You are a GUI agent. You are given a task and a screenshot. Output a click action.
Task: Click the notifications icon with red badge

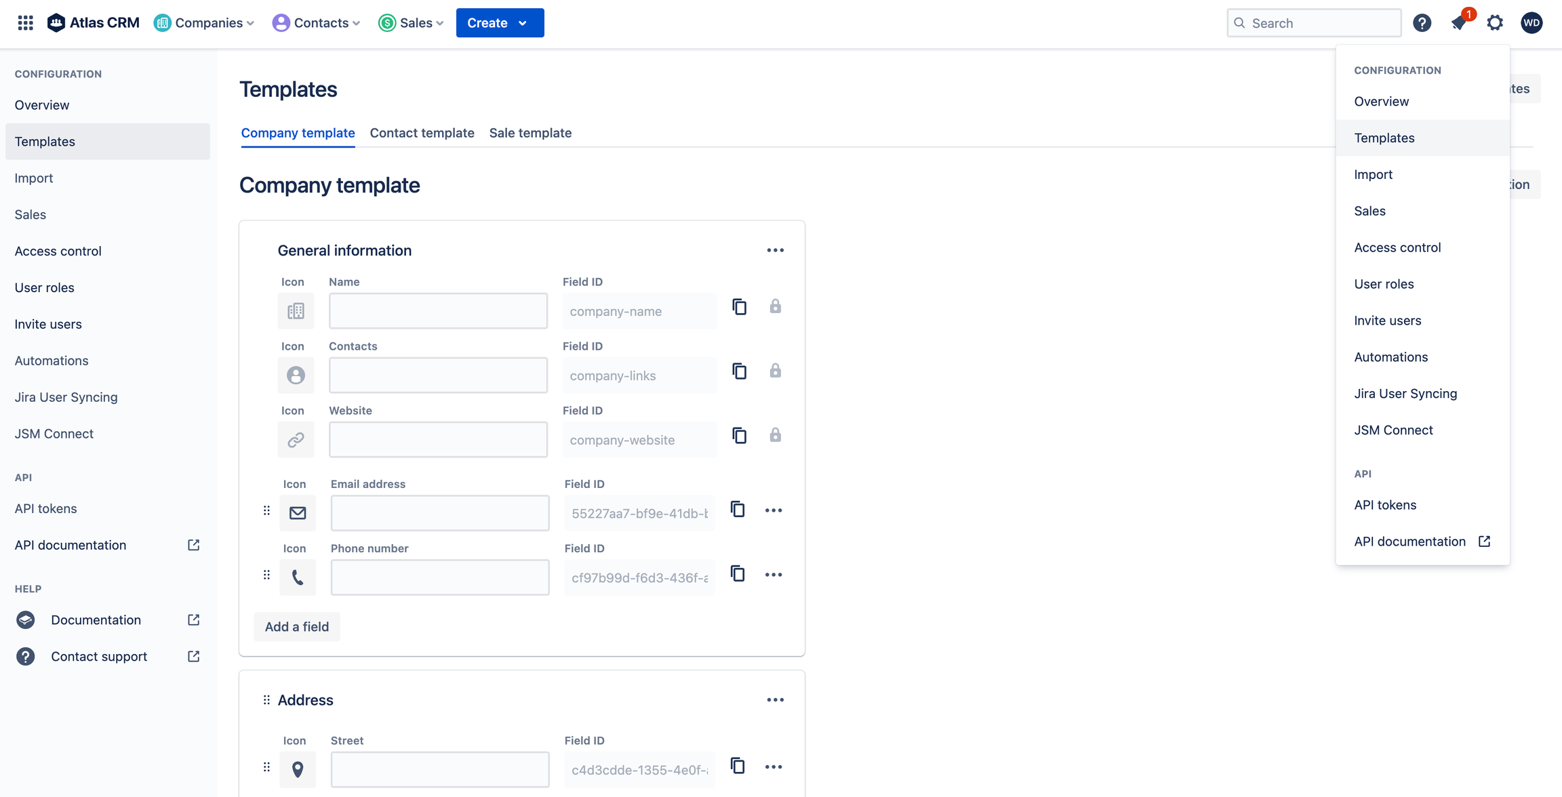pos(1459,22)
